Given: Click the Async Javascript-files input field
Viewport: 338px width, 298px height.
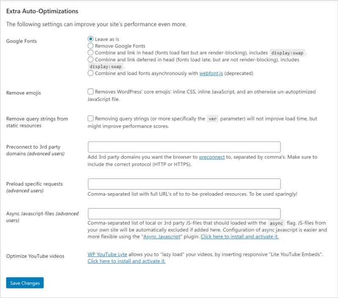Looking at the screenshot, I should click(184, 213).
